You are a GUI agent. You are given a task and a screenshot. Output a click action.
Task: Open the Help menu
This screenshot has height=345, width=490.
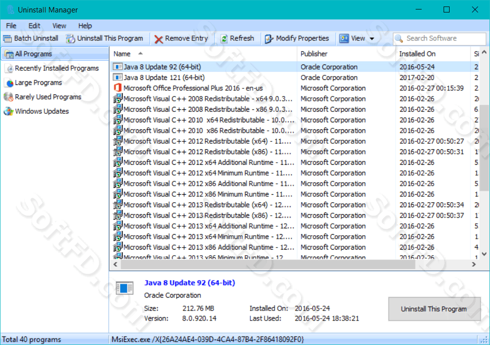click(85, 26)
